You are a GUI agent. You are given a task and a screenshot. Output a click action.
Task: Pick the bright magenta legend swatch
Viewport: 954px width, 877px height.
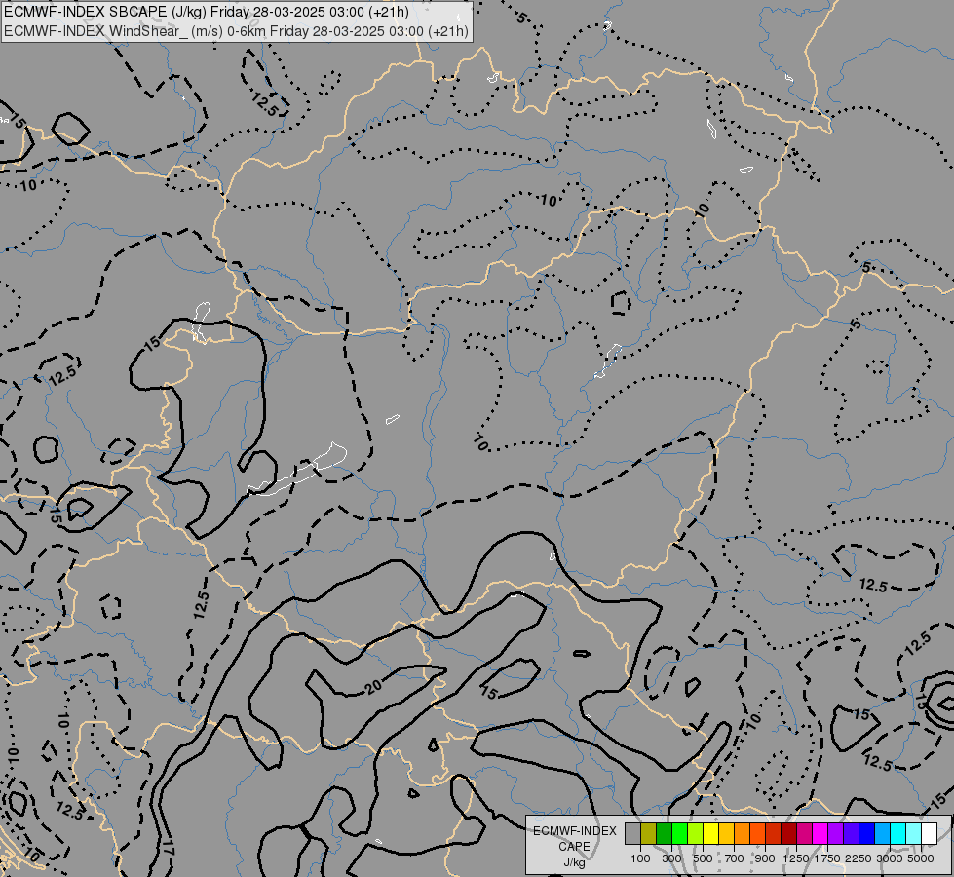pyautogui.click(x=820, y=834)
